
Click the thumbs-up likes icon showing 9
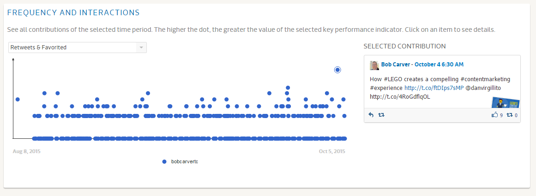point(494,115)
